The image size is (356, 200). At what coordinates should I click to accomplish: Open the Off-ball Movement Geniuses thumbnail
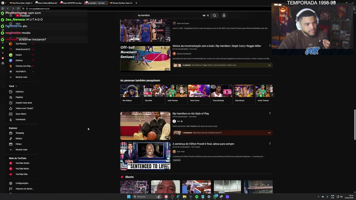[x=145, y=58]
